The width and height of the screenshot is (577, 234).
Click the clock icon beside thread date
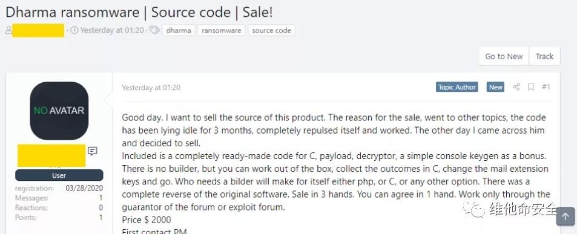click(74, 30)
